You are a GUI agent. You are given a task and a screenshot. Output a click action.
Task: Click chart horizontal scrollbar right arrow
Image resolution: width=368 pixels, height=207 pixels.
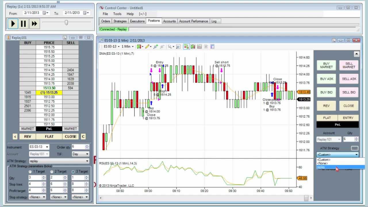coord(311,198)
